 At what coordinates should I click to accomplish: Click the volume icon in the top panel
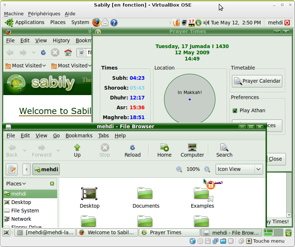[206, 22]
